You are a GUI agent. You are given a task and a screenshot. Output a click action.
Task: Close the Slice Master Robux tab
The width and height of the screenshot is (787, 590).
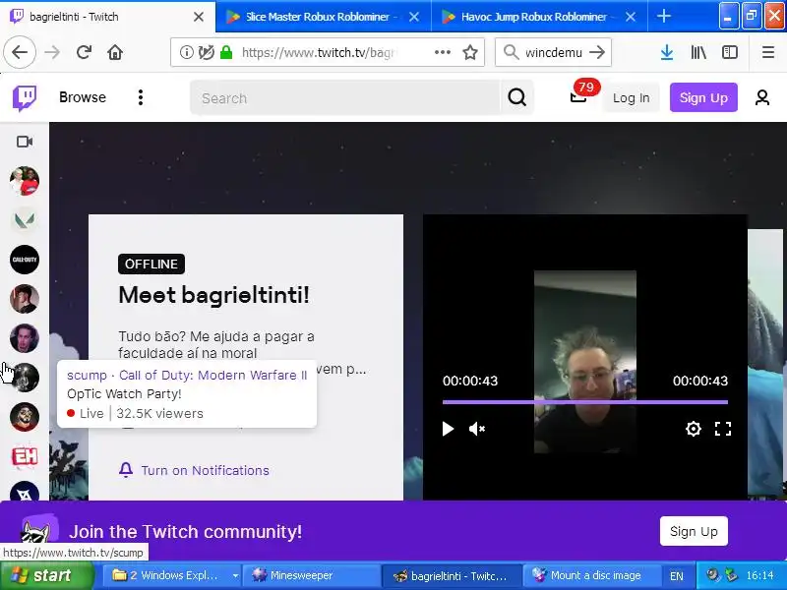pos(414,17)
